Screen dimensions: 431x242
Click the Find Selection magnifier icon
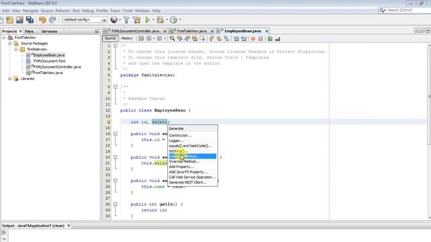172,39
